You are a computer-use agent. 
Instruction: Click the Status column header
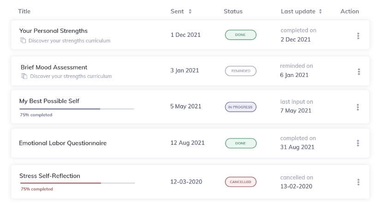[x=233, y=12]
